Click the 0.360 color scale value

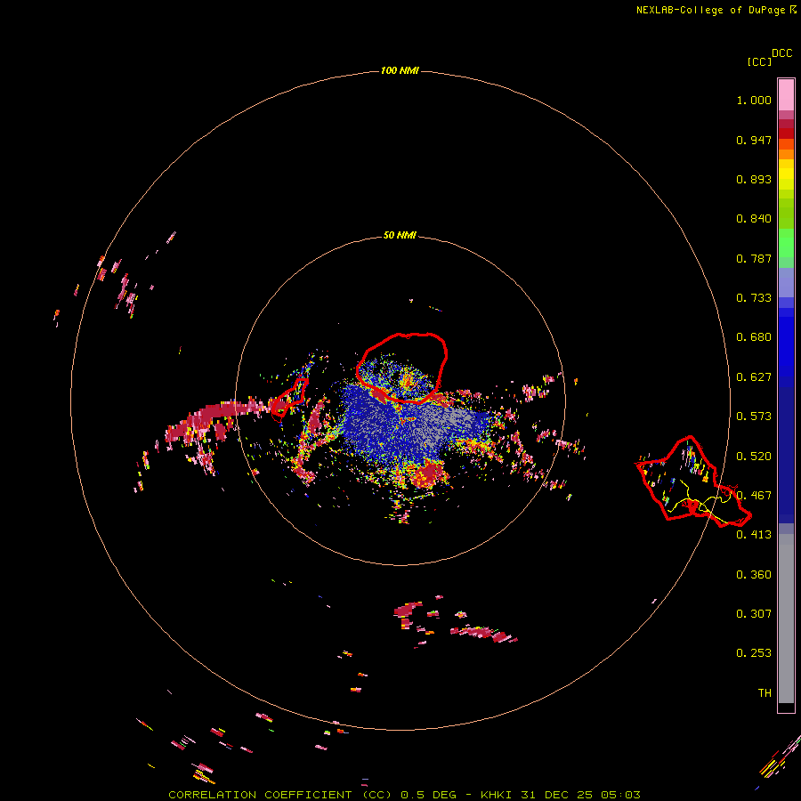[754, 575]
